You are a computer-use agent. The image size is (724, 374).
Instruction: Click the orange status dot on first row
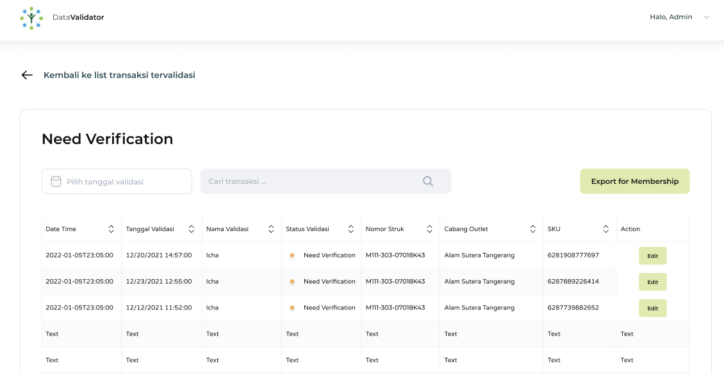click(293, 255)
